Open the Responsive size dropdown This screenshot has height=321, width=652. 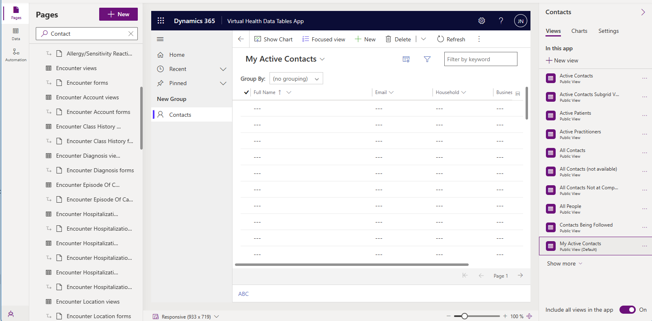click(186, 317)
